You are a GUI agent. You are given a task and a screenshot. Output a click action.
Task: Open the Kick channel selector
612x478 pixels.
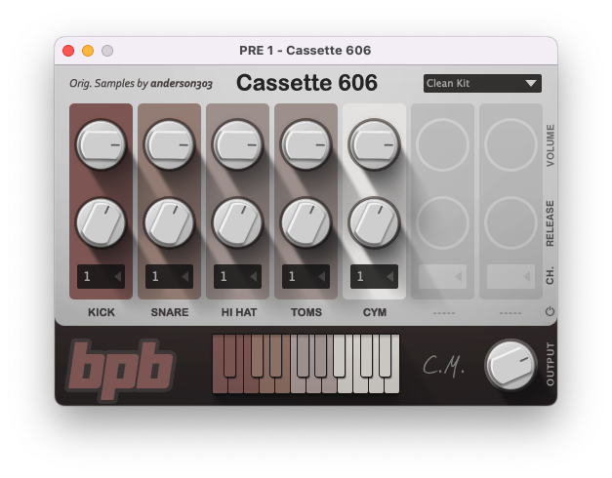pos(102,277)
